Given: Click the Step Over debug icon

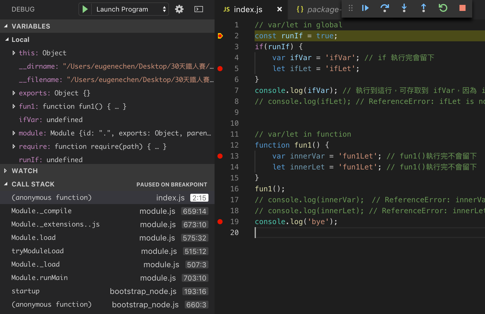Looking at the screenshot, I should (385, 8).
